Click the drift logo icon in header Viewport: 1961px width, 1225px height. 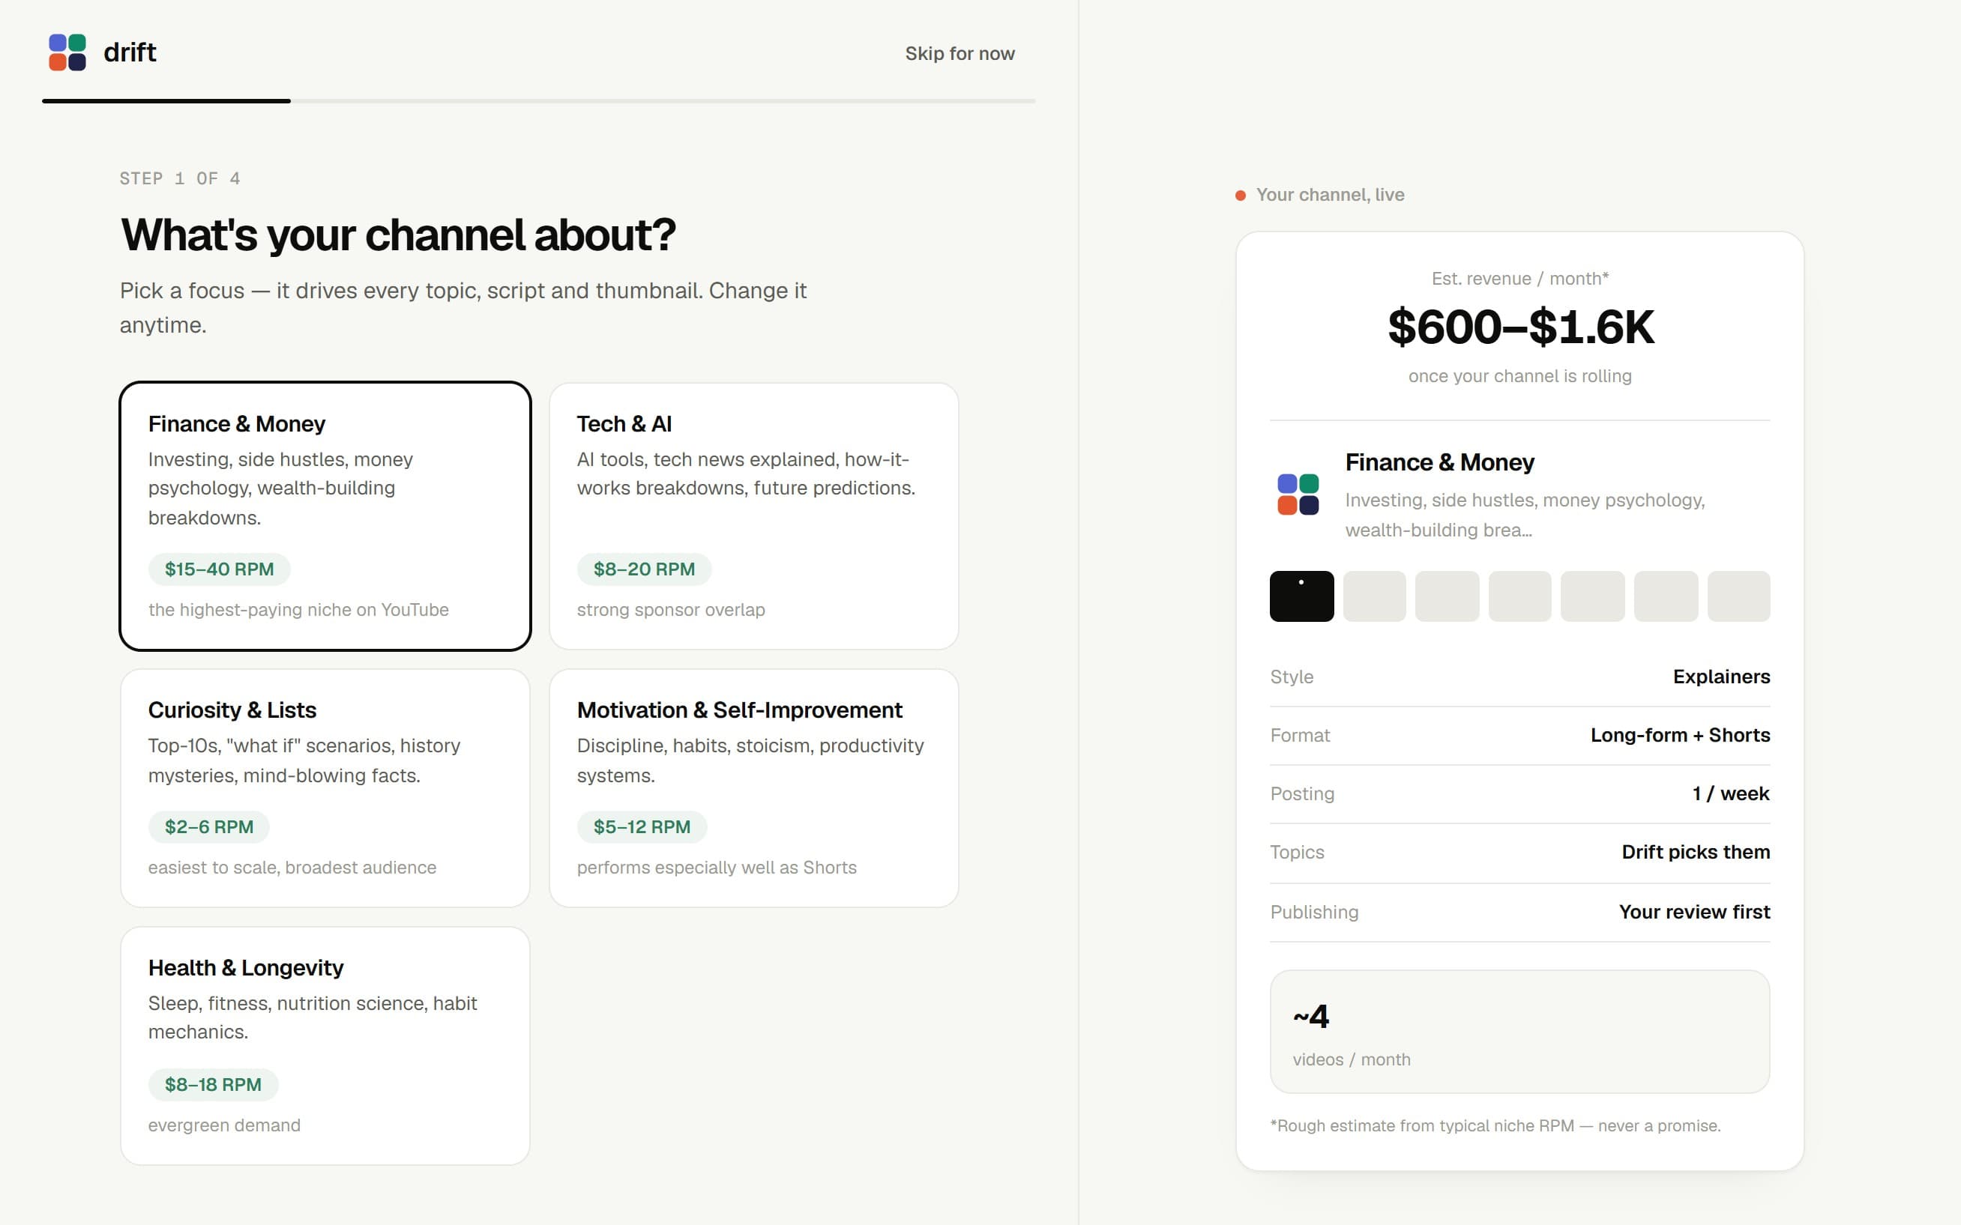pyautogui.click(x=67, y=52)
